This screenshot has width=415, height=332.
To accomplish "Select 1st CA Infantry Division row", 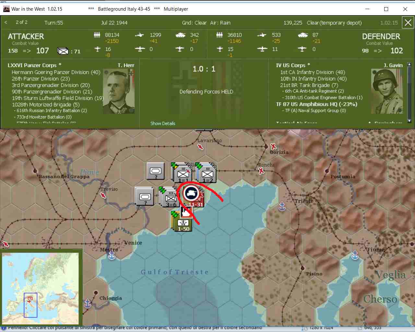I will click(x=313, y=72).
